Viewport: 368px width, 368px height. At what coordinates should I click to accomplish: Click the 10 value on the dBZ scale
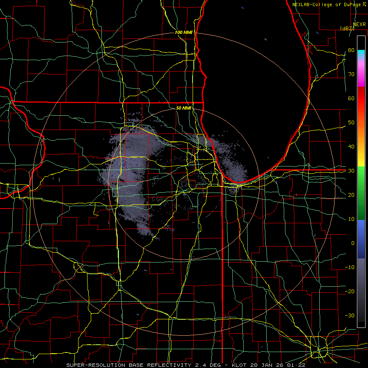(351, 219)
